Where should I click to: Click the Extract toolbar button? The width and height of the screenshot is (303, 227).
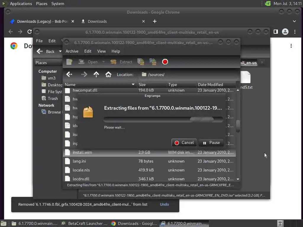point(121,62)
